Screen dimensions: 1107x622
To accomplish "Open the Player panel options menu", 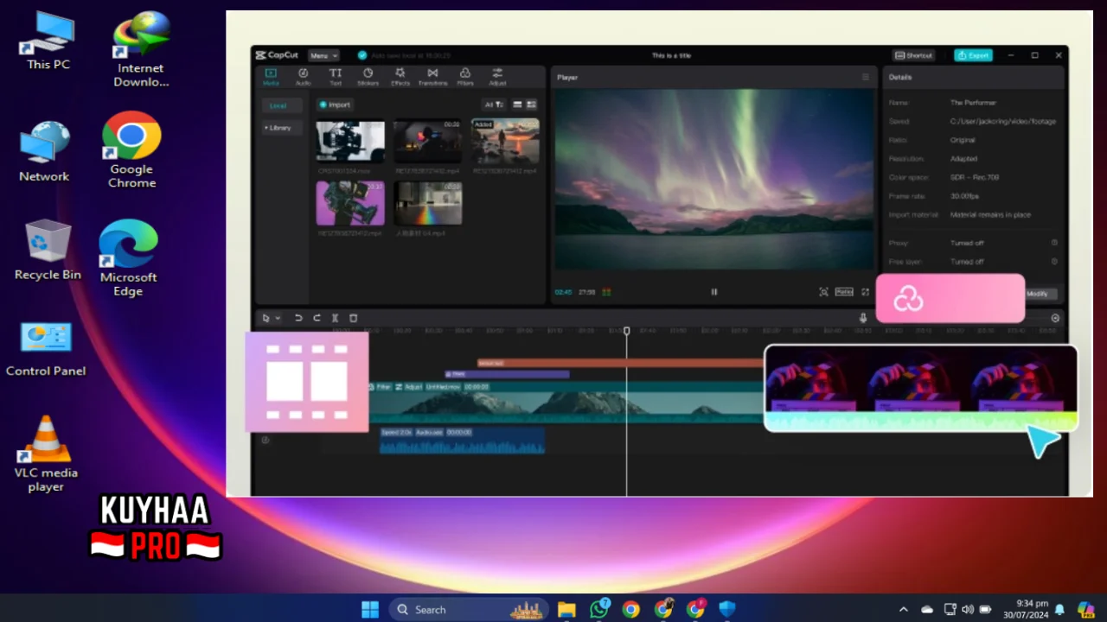I will [865, 77].
